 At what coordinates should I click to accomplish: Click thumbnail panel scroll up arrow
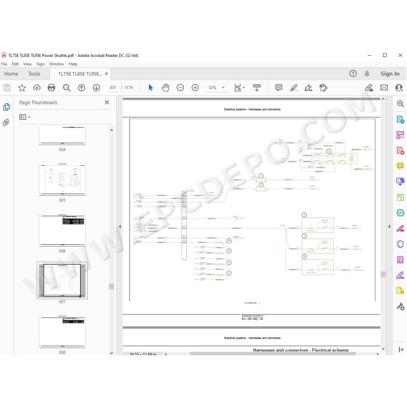tap(112, 130)
